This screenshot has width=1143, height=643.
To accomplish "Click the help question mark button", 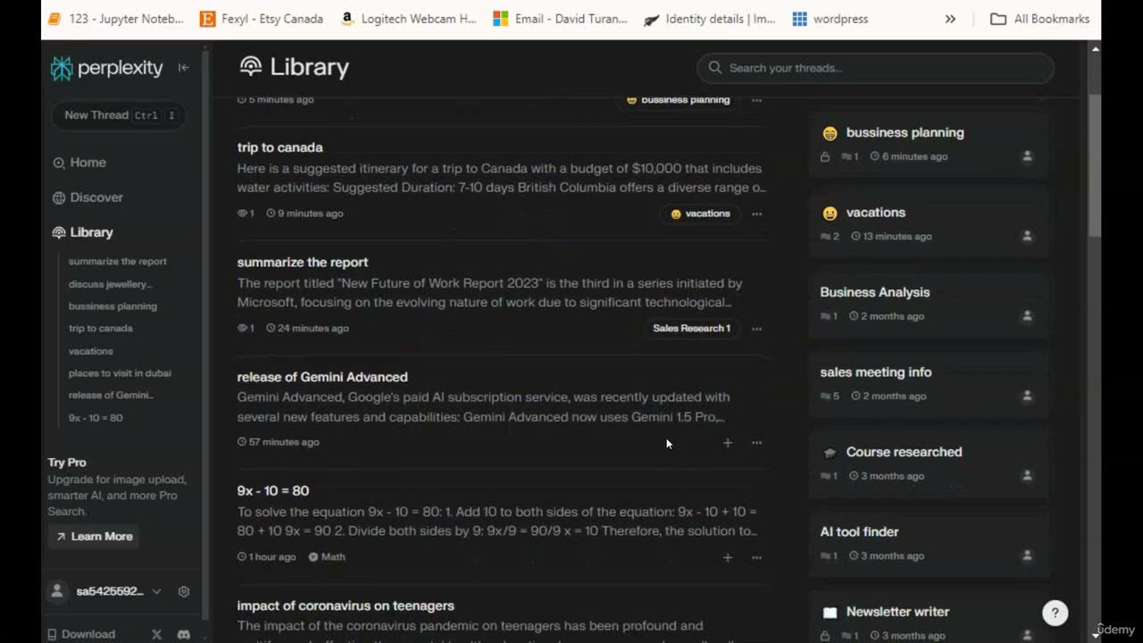I will click(x=1055, y=613).
